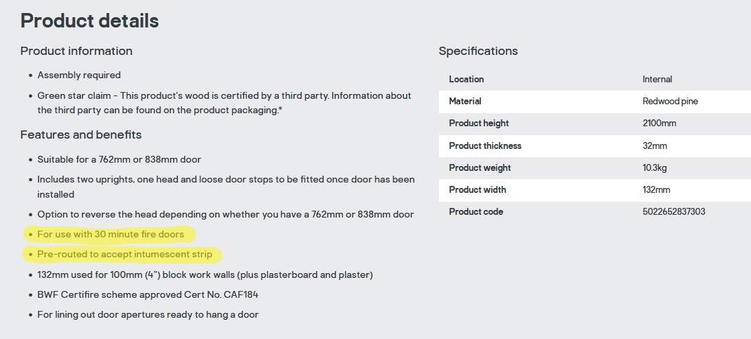Click highlighted '30 minute fire doors' text

pos(111,234)
